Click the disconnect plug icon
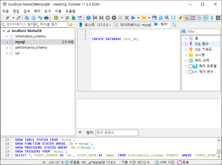This screenshot has height=165, width=222. click(x=19, y=18)
